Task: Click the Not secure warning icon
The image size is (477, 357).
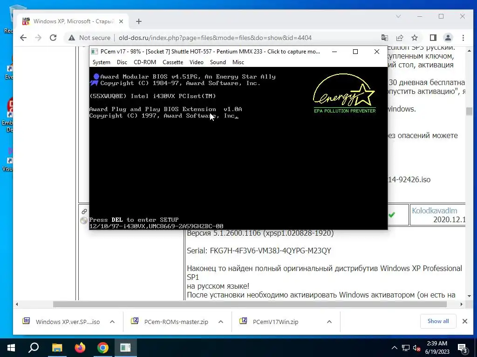Action: coord(71,38)
